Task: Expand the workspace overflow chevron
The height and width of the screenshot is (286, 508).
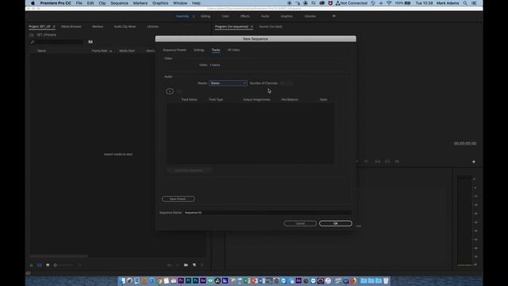Action: tap(334, 16)
